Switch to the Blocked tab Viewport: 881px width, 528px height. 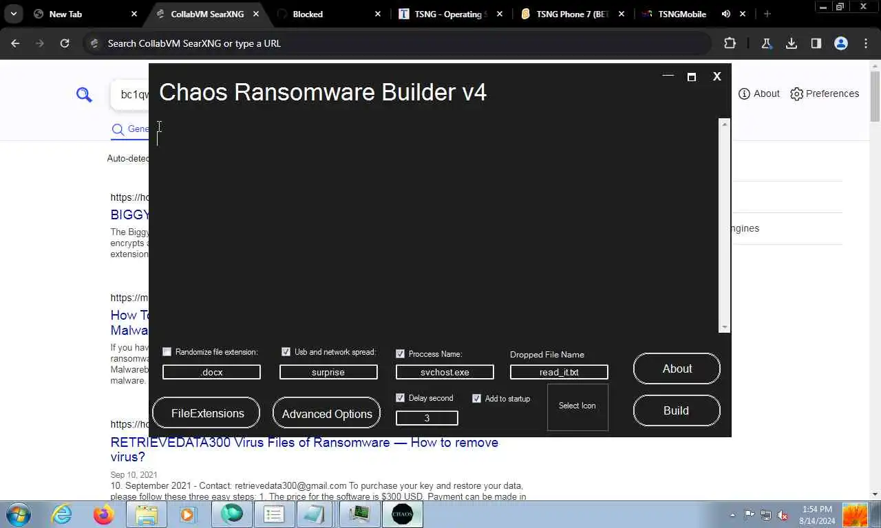(329, 14)
